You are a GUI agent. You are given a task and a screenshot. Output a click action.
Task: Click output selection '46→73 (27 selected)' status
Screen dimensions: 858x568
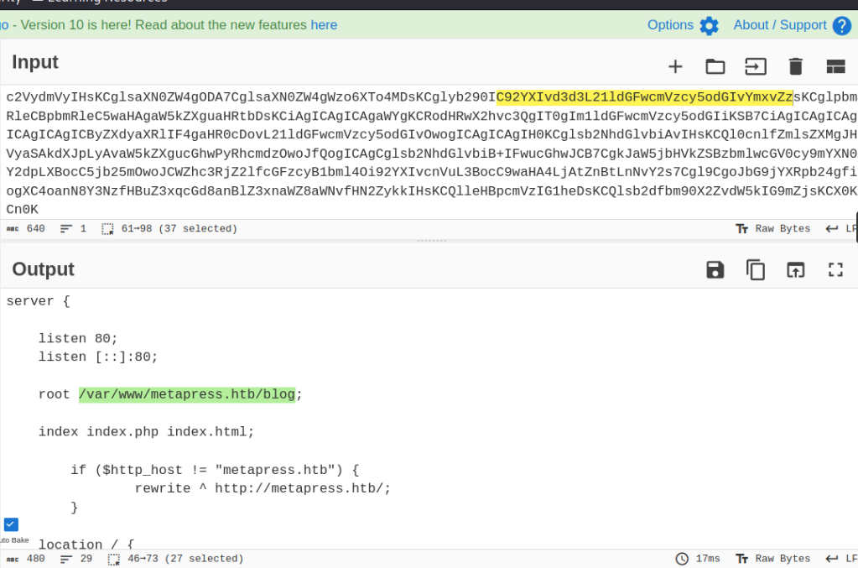tap(175, 559)
